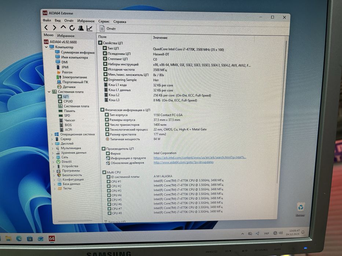Open the Память memory icon item
342x256 pixels.
[60, 111]
